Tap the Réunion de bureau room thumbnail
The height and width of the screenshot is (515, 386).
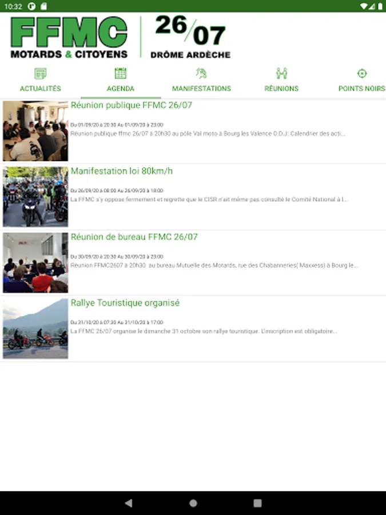pos(35,263)
